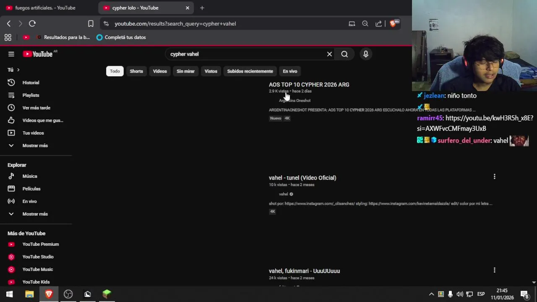Open volume control in system tray
537x302 pixels.
click(460, 294)
